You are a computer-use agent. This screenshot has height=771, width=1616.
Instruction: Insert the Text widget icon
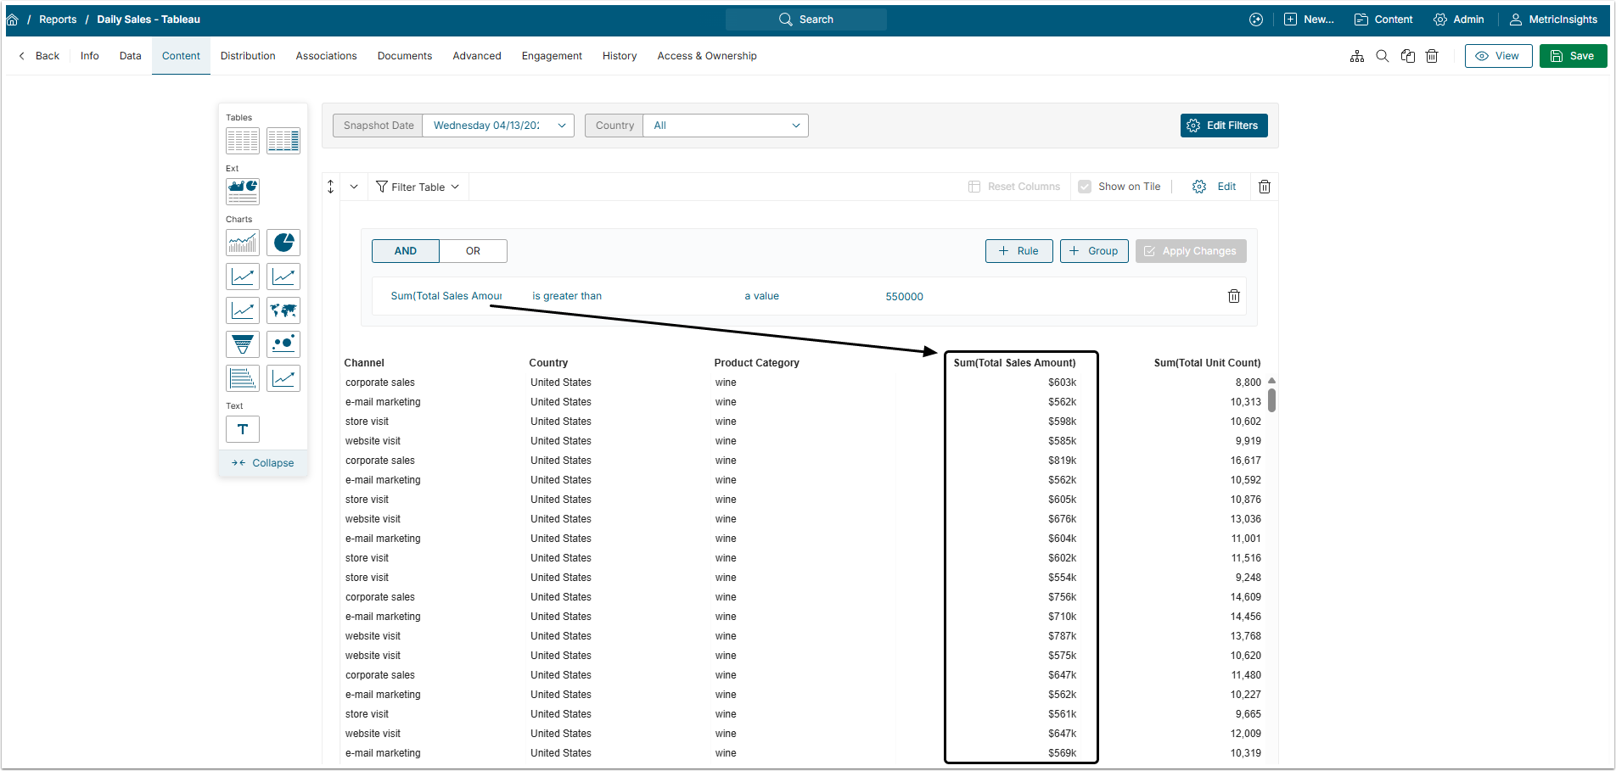[243, 429]
